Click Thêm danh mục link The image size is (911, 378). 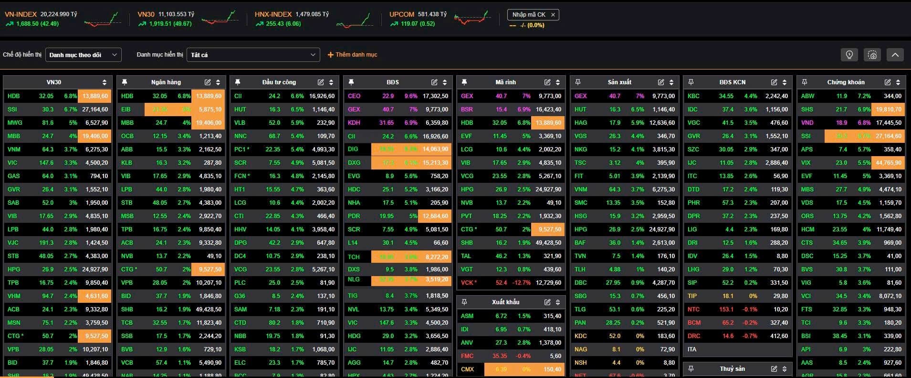(x=352, y=55)
